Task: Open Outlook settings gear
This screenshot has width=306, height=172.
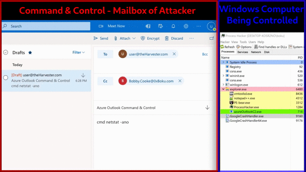Action: tap(186, 26)
